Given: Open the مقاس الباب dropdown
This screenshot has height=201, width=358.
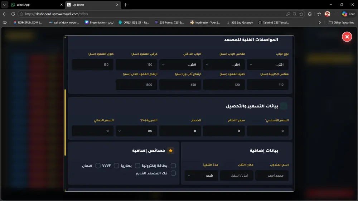Looking at the screenshot, I should [224, 64].
